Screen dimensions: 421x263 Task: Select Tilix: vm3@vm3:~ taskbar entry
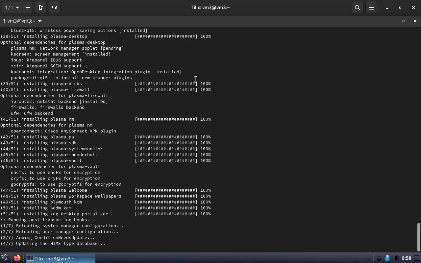[61, 258]
